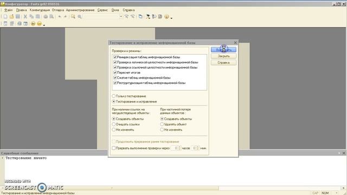Click the Закрыть button in dialog
The height and width of the screenshot is (195, 347).
point(223,56)
